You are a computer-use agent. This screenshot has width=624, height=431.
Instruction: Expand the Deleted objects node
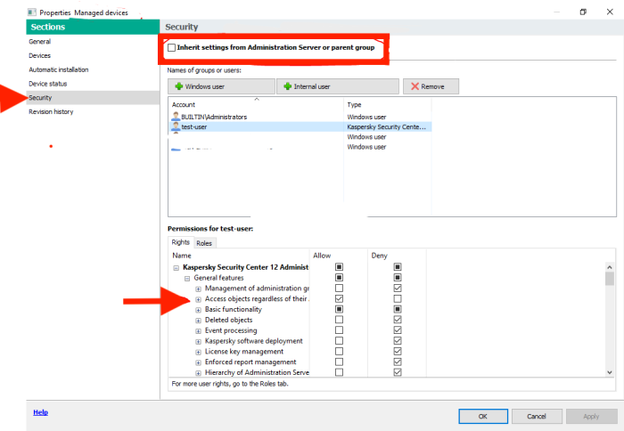[198, 321]
